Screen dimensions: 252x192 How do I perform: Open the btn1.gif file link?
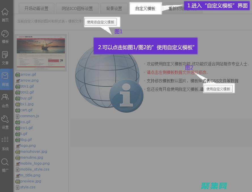click(x=27, y=86)
